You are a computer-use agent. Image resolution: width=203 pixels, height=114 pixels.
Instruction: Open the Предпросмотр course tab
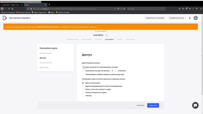tap(72, 39)
